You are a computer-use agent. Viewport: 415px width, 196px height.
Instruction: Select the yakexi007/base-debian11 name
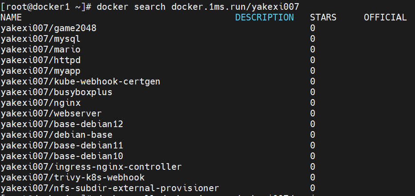[x=62, y=145]
